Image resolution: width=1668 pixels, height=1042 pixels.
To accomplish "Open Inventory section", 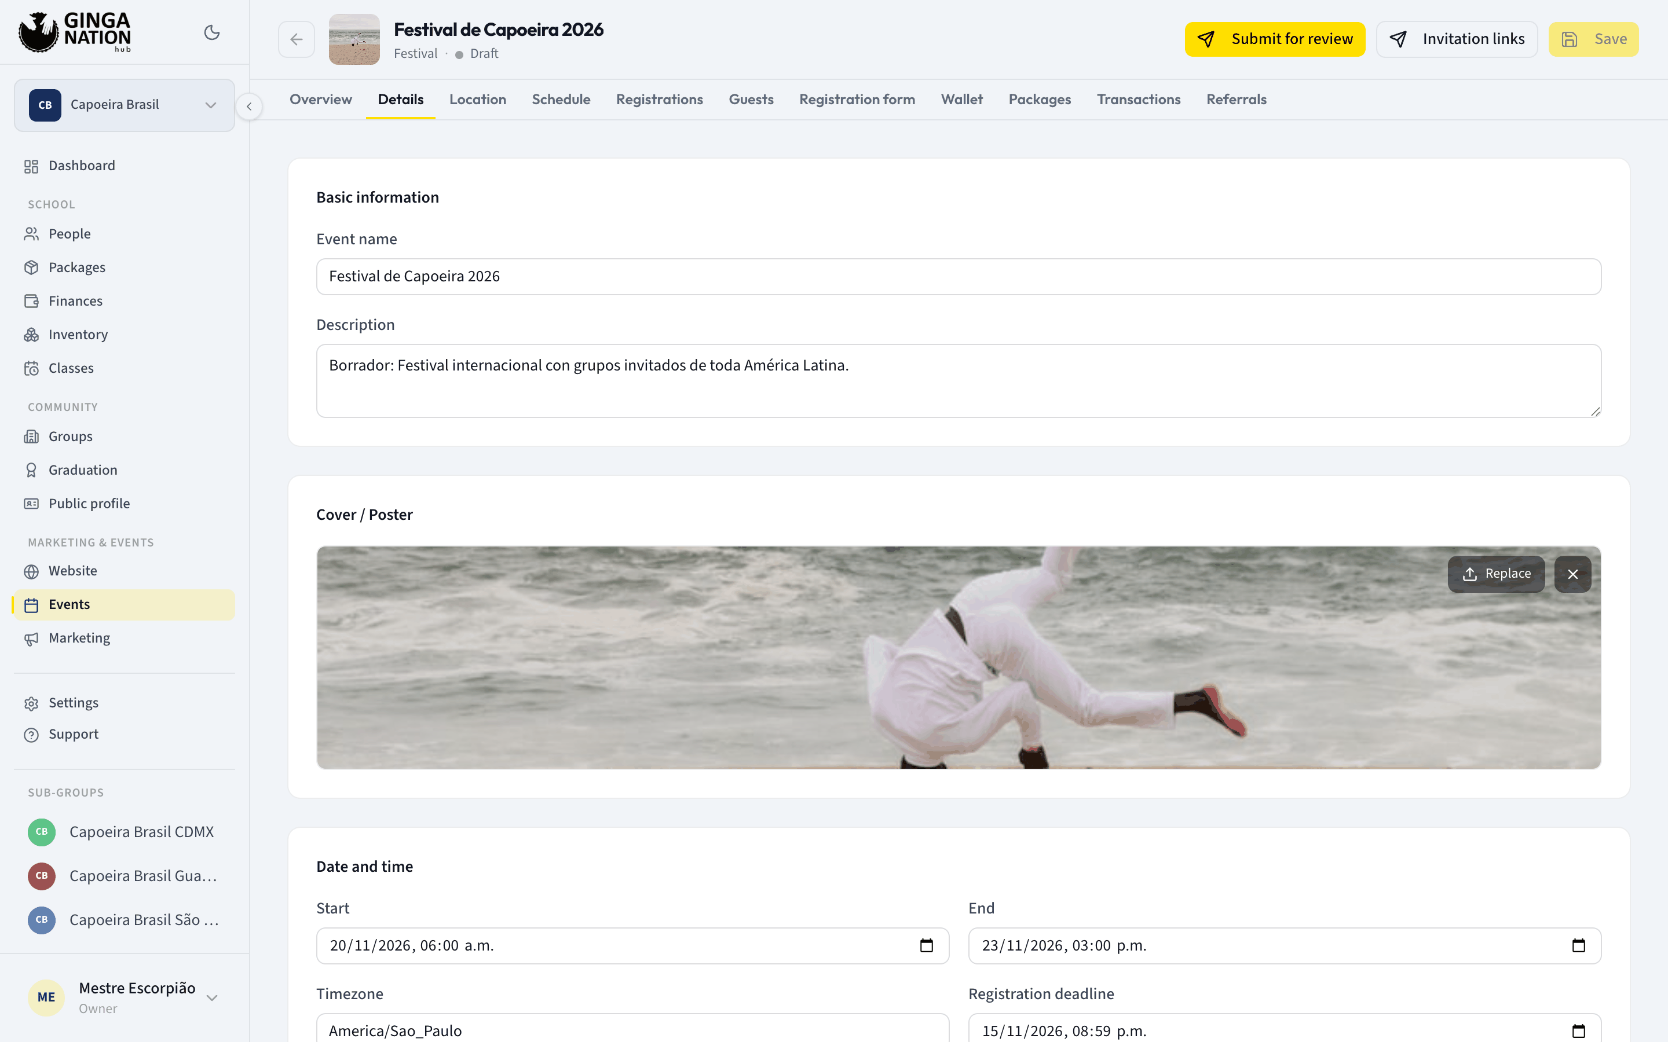I will (124, 334).
